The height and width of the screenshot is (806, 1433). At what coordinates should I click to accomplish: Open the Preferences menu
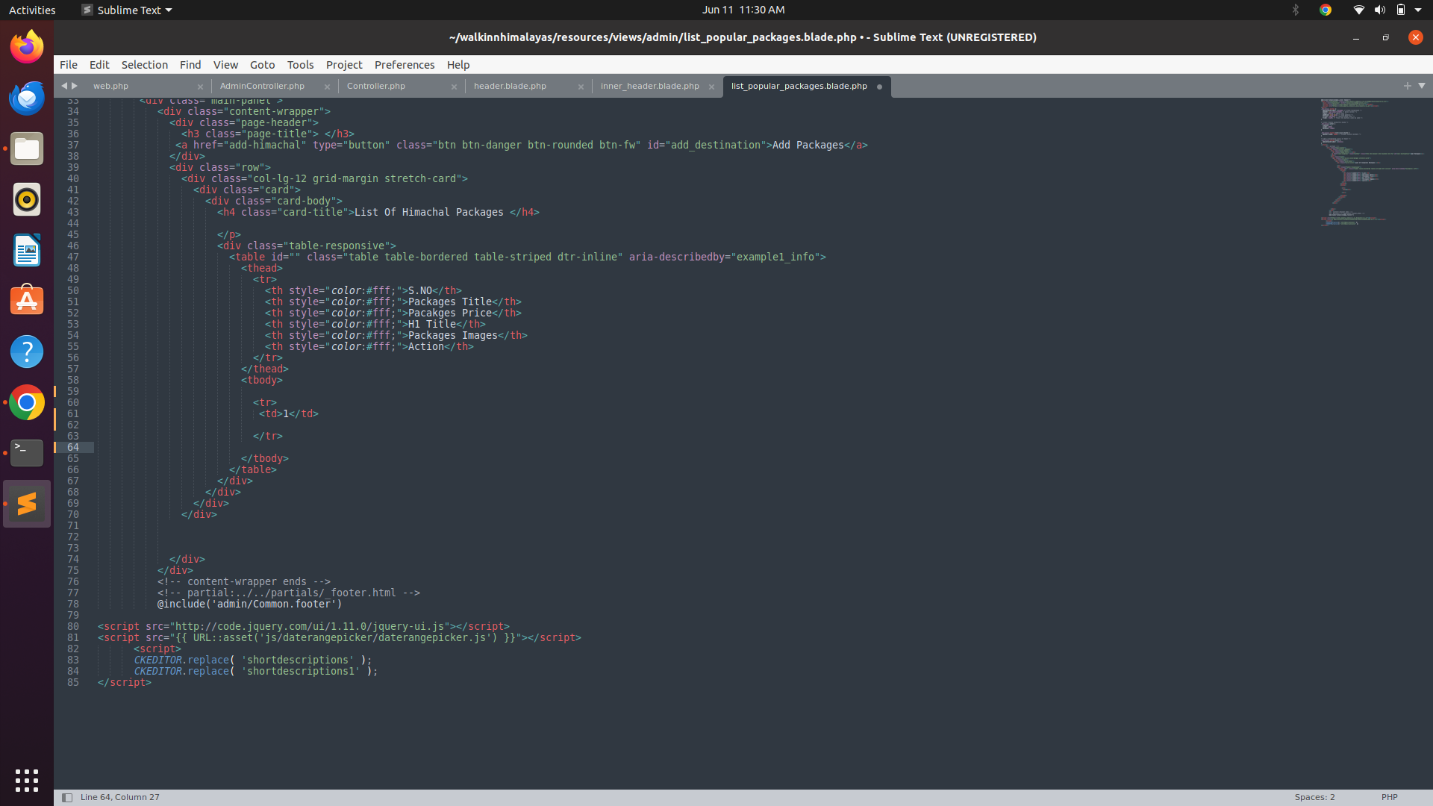coord(404,65)
